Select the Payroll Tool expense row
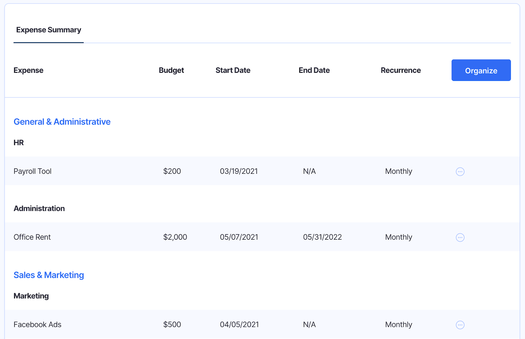This screenshot has width=525, height=339. [32, 171]
